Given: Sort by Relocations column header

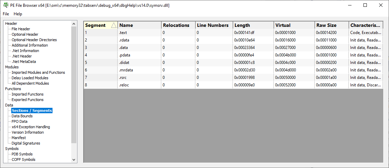Looking at the screenshot, I should 178,25.
